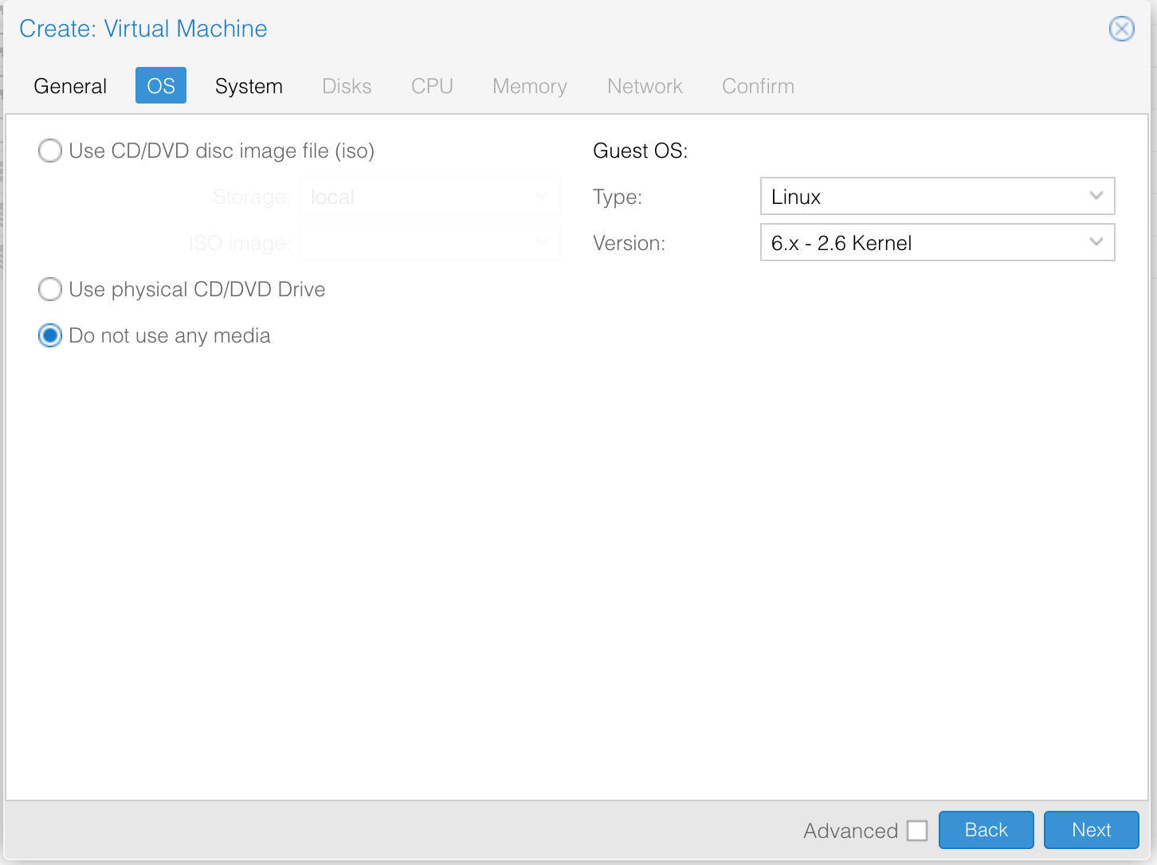Click the CPU tab
Viewport: 1157px width, 865px height.
[x=432, y=86]
